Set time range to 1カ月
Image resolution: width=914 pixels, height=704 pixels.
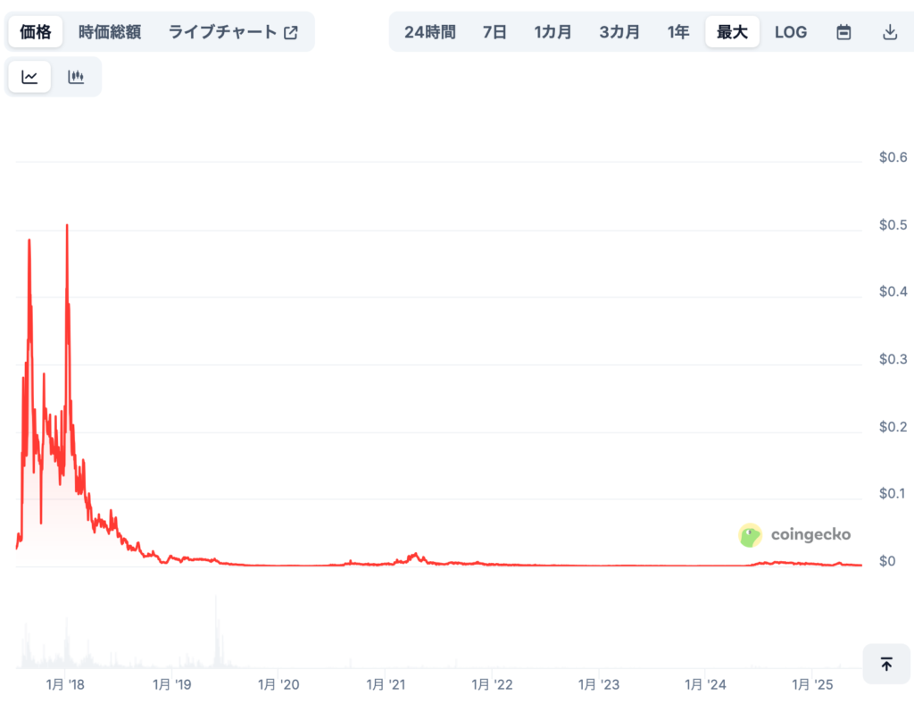(x=553, y=32)
